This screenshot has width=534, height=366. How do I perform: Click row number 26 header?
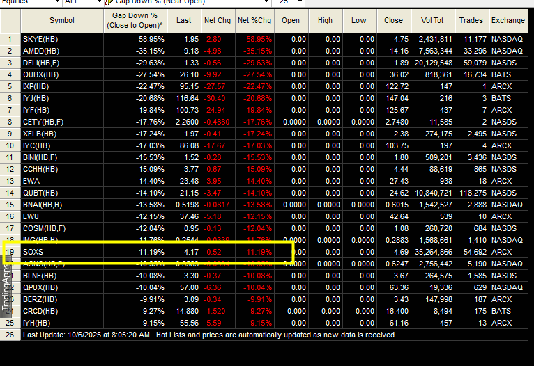click(10, 335)
